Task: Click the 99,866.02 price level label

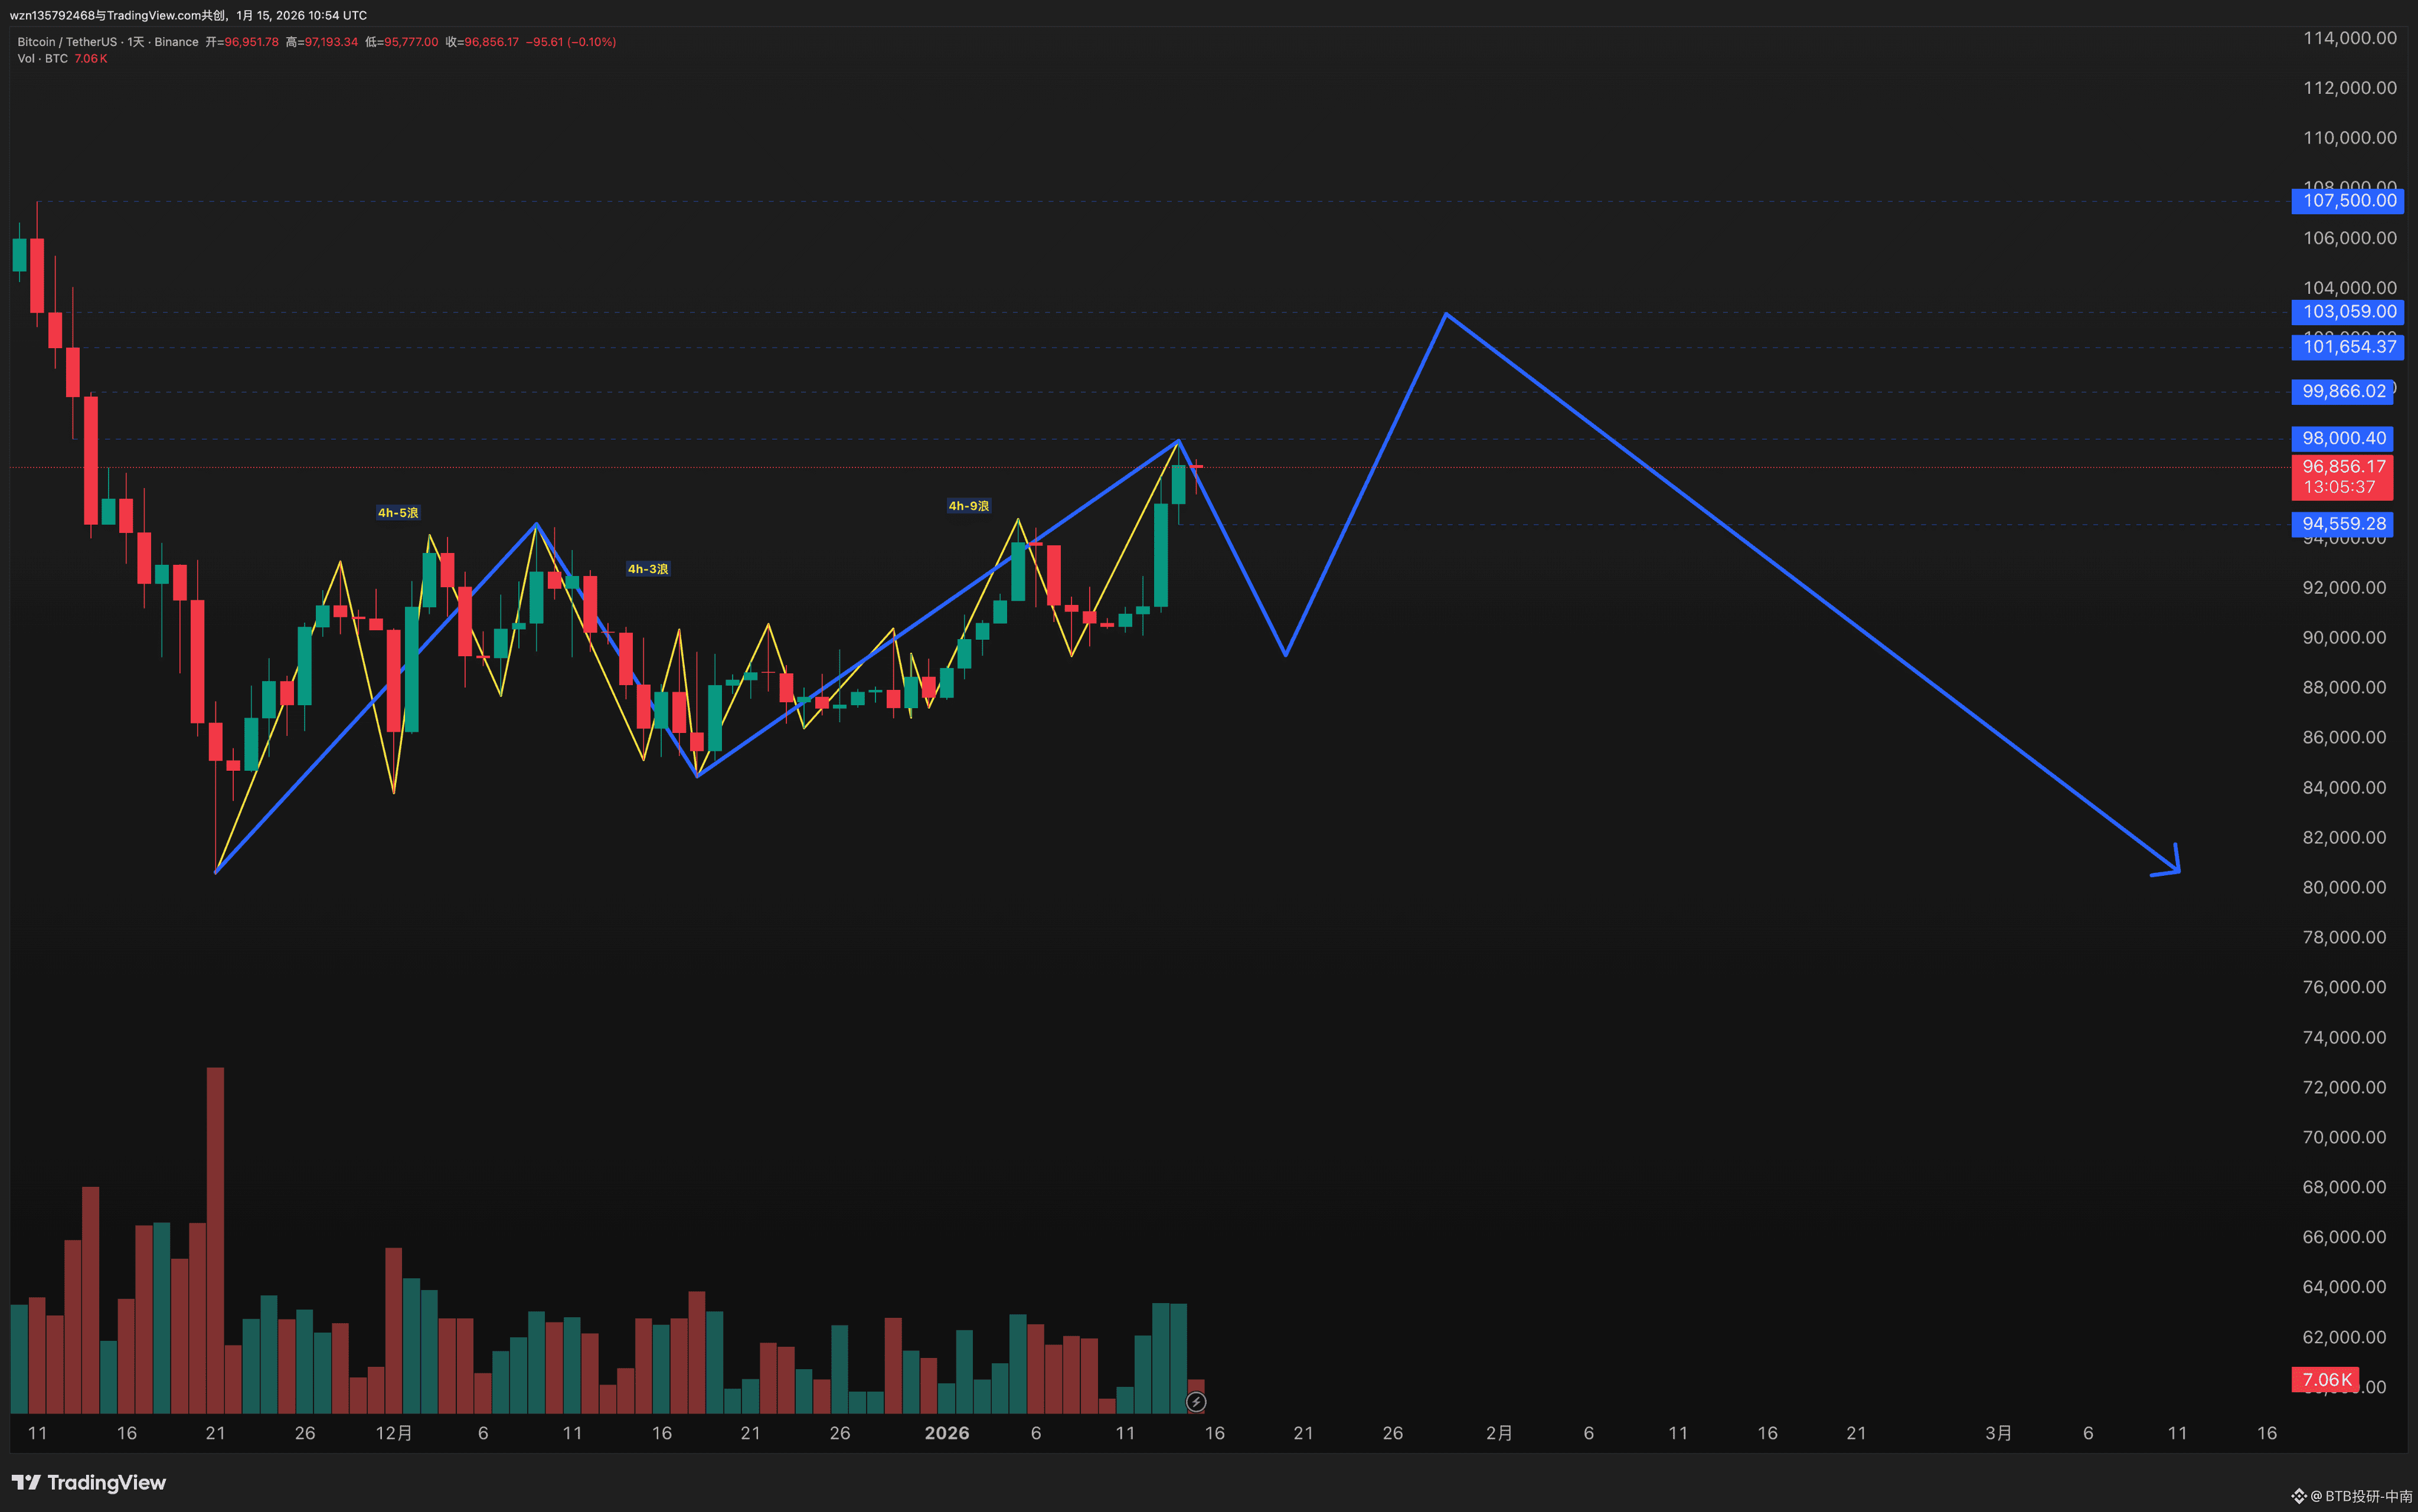Action: [x=2342, y=391]
